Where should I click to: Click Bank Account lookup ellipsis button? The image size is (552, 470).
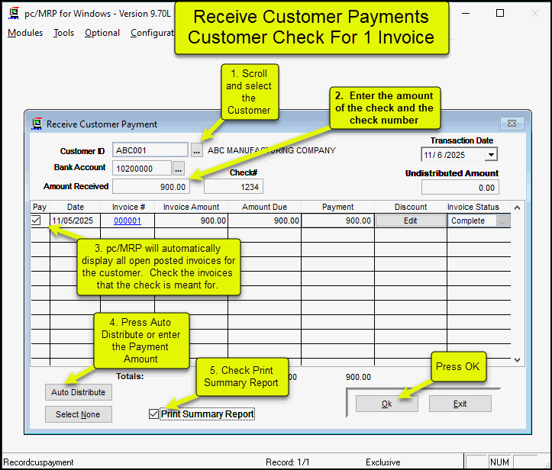[179, 168]
